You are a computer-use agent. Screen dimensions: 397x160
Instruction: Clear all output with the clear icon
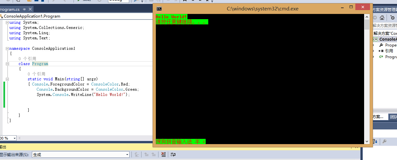pyautogui.click(x=163, y=155)
